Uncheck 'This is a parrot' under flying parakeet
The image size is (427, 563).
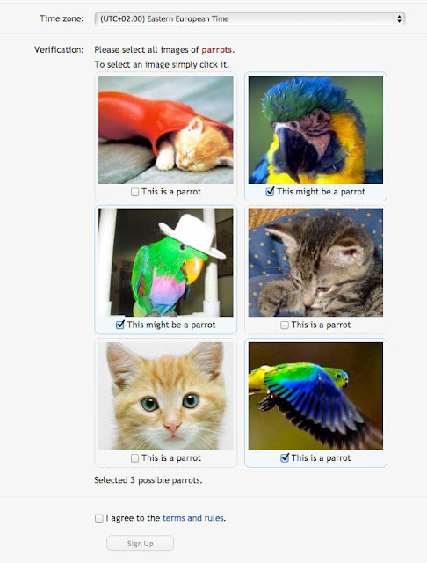(x=285, y=457)
